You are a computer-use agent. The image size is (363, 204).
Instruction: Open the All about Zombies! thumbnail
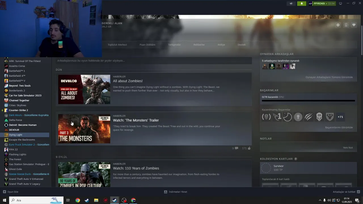[84, 90]
